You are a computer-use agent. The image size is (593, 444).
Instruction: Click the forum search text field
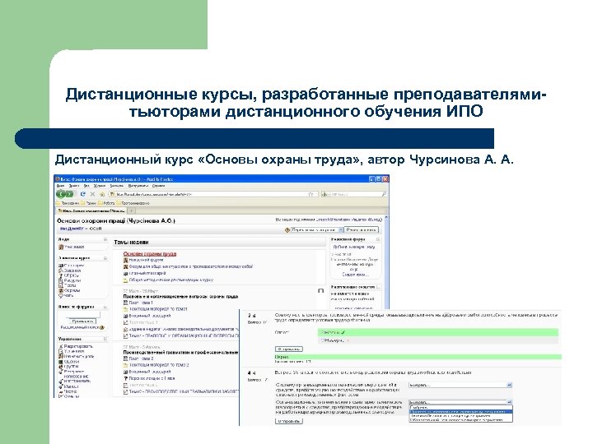(82, 314)
